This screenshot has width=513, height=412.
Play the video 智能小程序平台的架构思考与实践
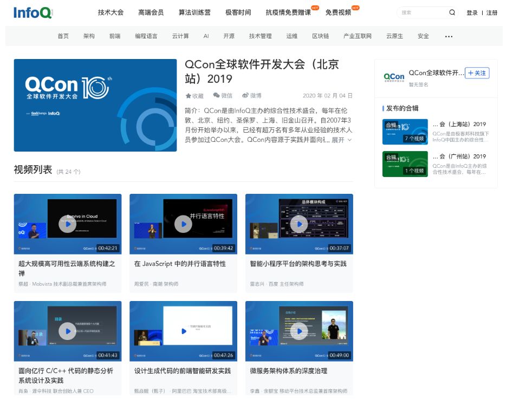pyautogui.click(x=298, y=224)
